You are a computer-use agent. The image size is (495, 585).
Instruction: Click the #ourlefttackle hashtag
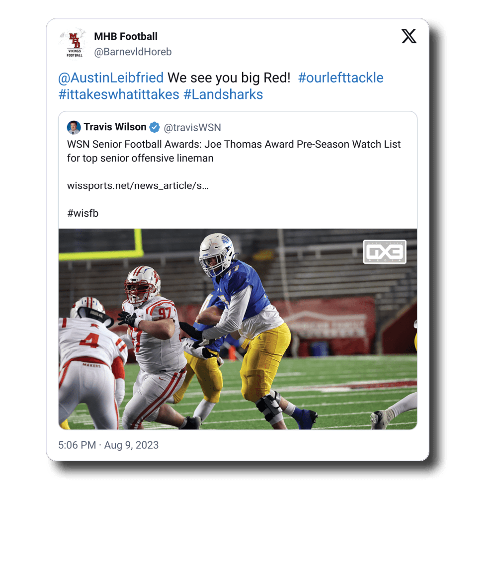(x=340, y=78)
